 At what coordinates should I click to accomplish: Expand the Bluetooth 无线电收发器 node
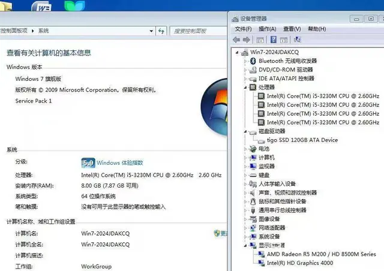(x=245, y=61)
